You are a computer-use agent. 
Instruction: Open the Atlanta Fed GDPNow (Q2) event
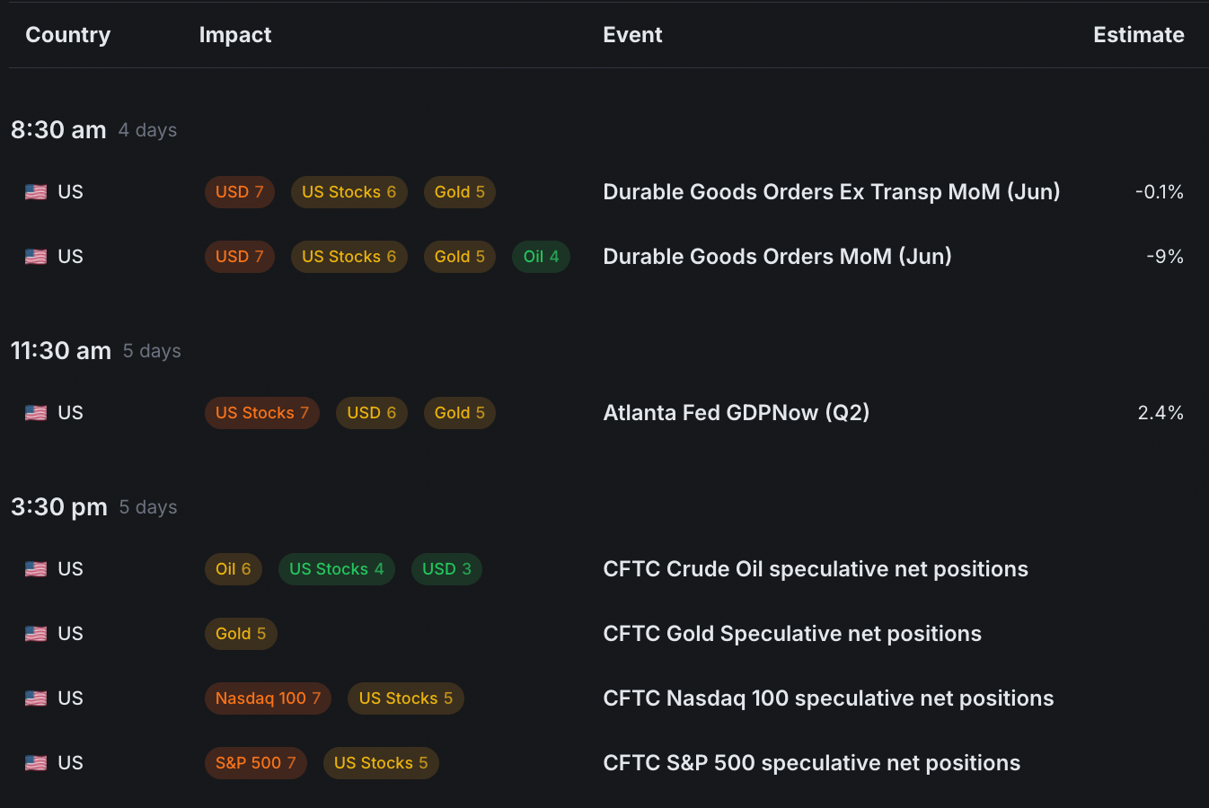click(x=736, y=413)
